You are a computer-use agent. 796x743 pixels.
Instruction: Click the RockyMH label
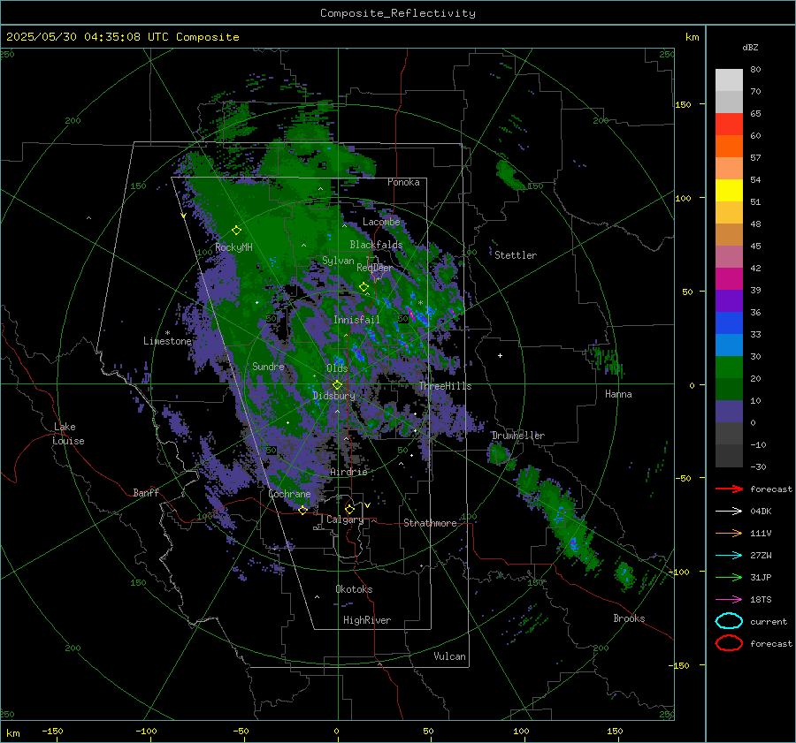click(x=233, y=247)
